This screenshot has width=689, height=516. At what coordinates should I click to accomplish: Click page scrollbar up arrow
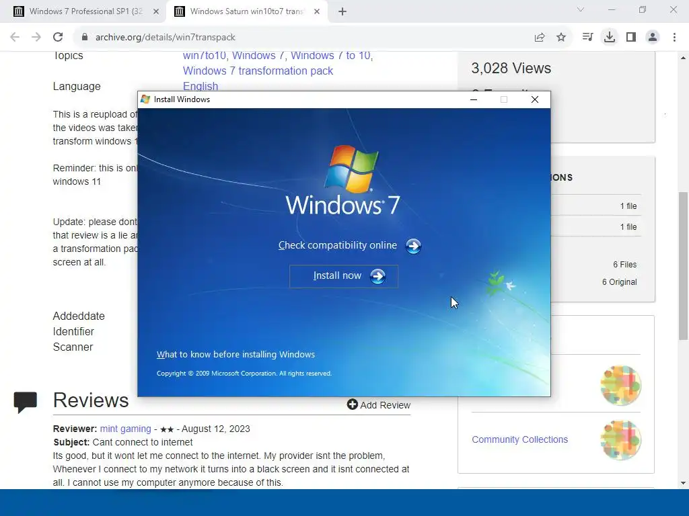coord(683,58)
